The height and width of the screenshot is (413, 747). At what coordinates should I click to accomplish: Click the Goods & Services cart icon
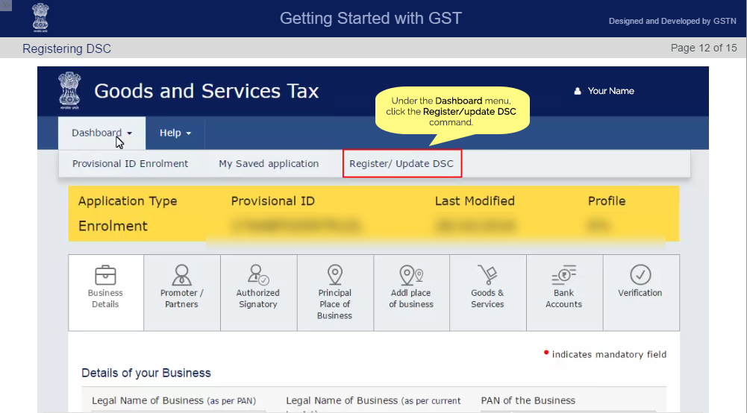[x=487, y=275]
